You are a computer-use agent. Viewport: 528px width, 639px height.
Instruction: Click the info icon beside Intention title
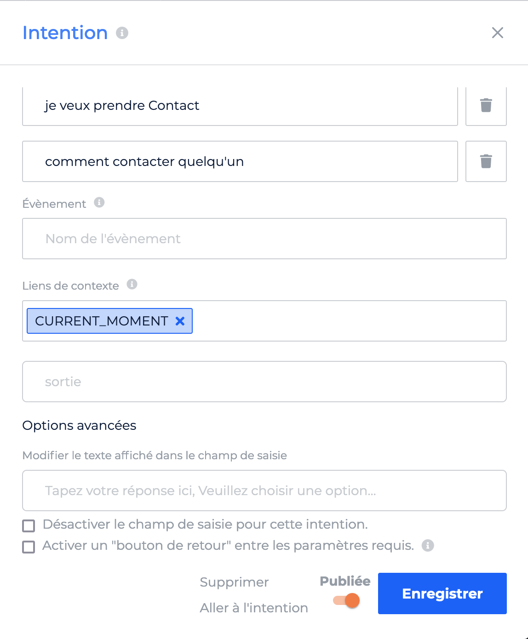click(x=122, y=33)
